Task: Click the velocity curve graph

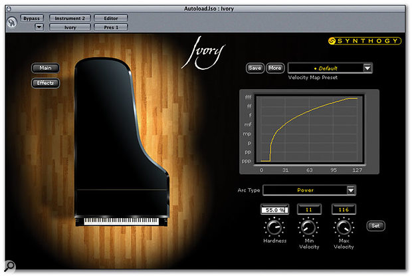Action: 309,129
